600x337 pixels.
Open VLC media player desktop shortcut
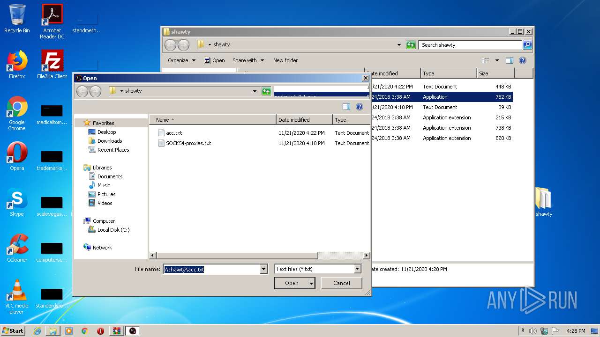17,297
